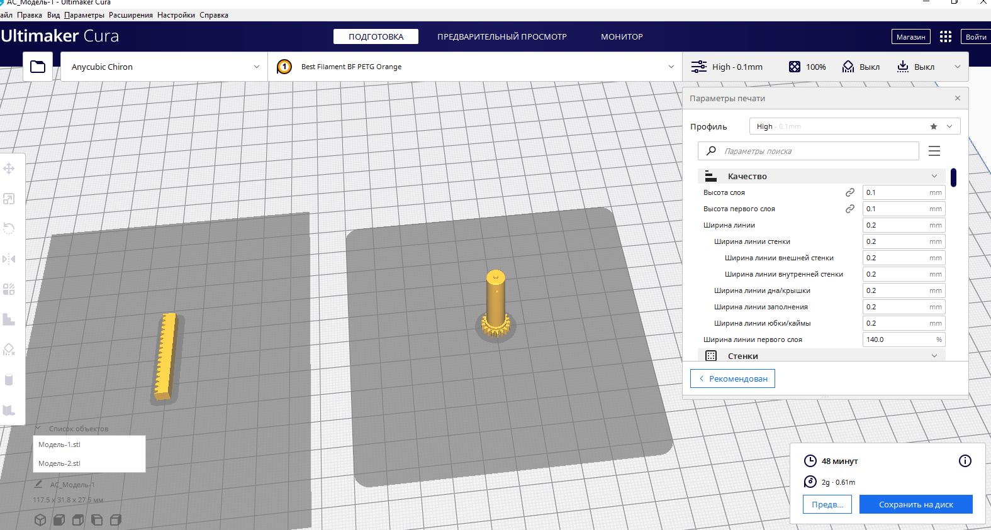Click the Предв... preview button
This screenshot has height=530, width=991.
[x=827, y=504]
